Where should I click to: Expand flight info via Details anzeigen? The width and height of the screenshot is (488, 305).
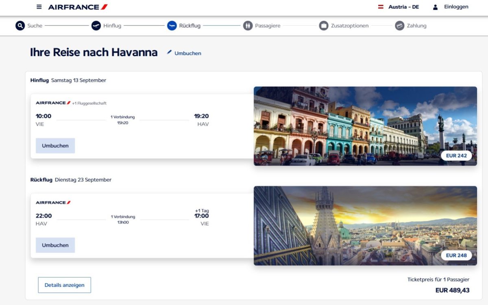point(64,285)
